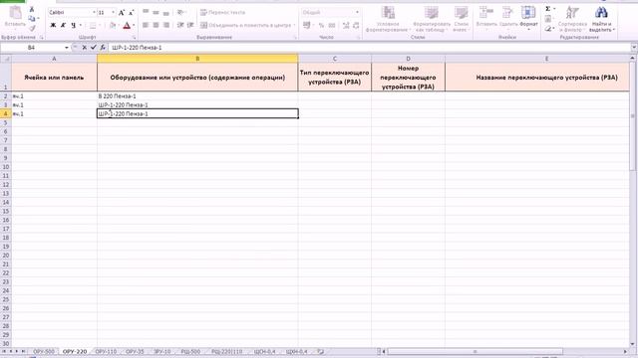The width and height of the screenshot is (638, 358).
Task: Open the underline style dropdown arrow
Action: (80, 26)
